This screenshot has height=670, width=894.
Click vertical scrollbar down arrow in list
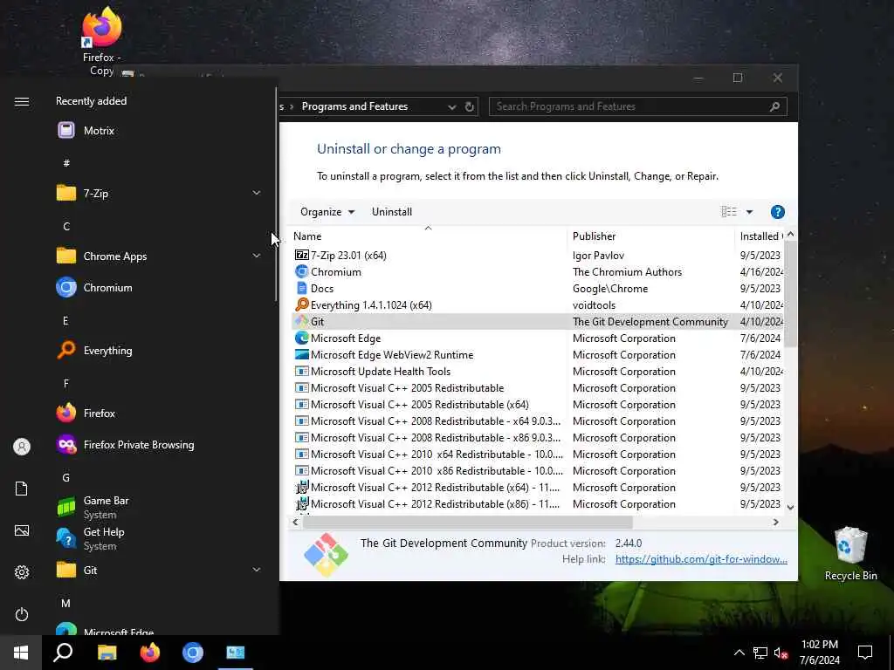pyautogui.click(x=790, y=507)
